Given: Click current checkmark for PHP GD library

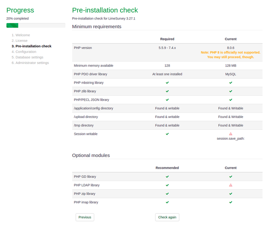Looking at the screenshot, I should pos(230,177).
